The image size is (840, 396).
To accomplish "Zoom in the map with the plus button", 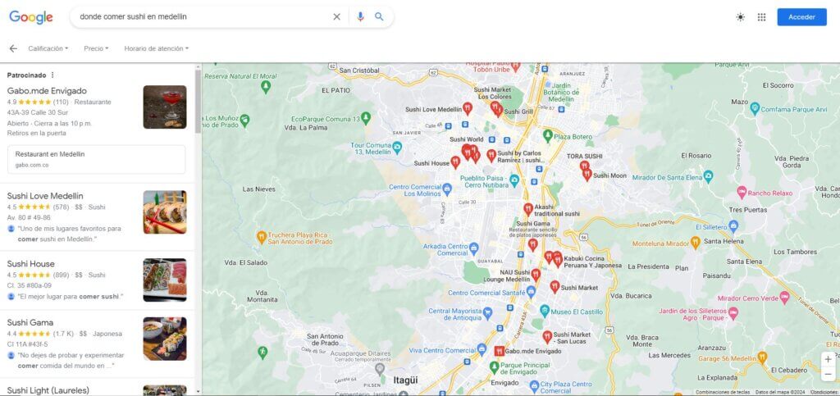I will tap(829, 360).
